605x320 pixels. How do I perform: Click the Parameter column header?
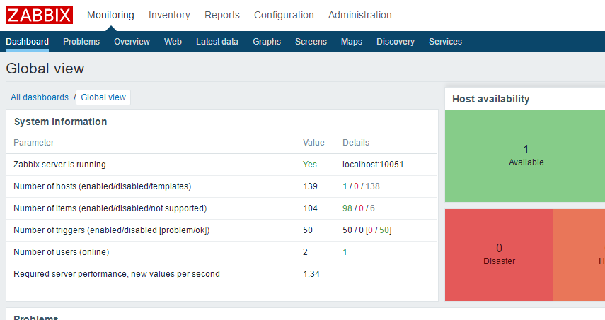(x=33, y=143)
